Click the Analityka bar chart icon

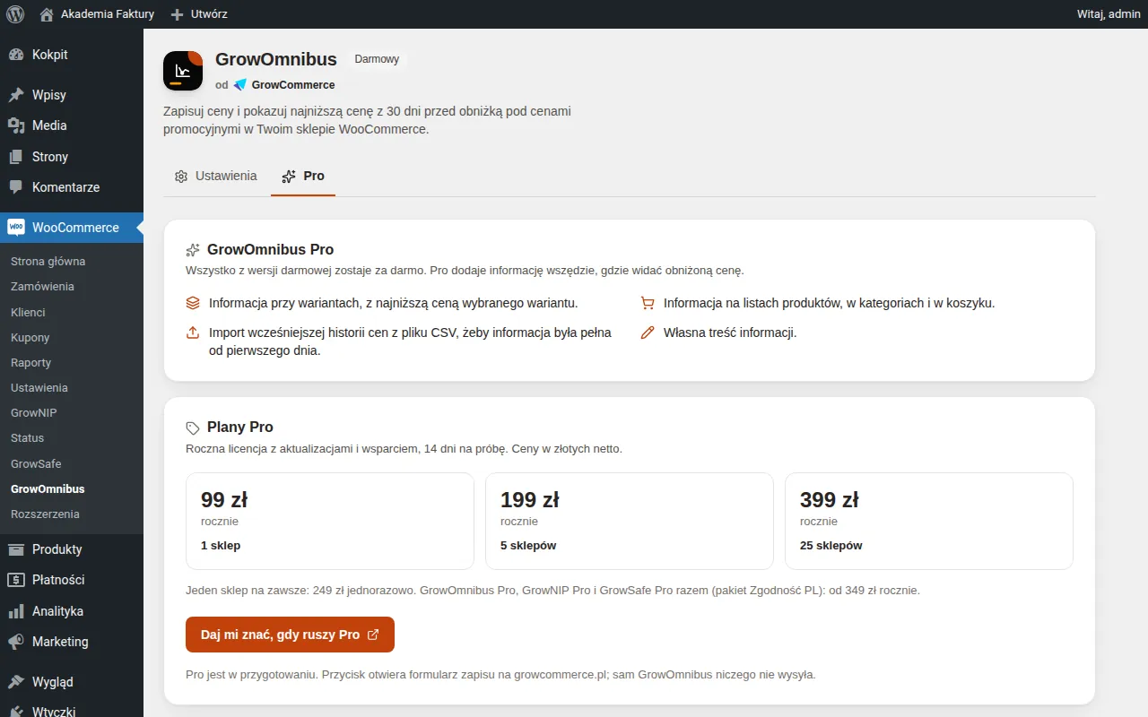[16, 611]
